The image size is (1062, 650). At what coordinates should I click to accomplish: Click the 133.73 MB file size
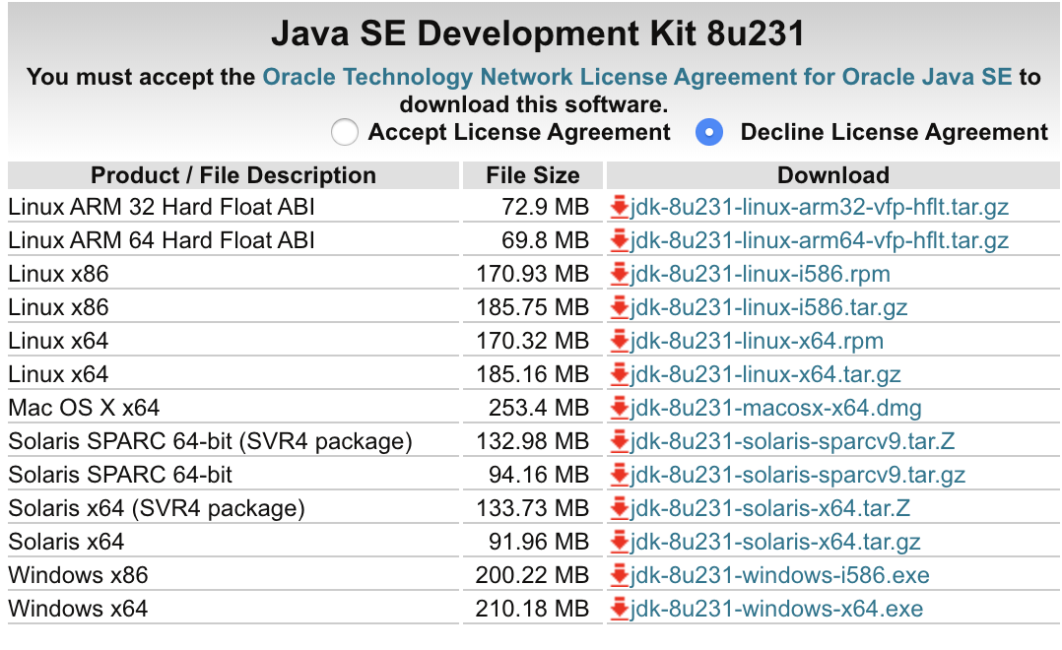click(532, 508)
